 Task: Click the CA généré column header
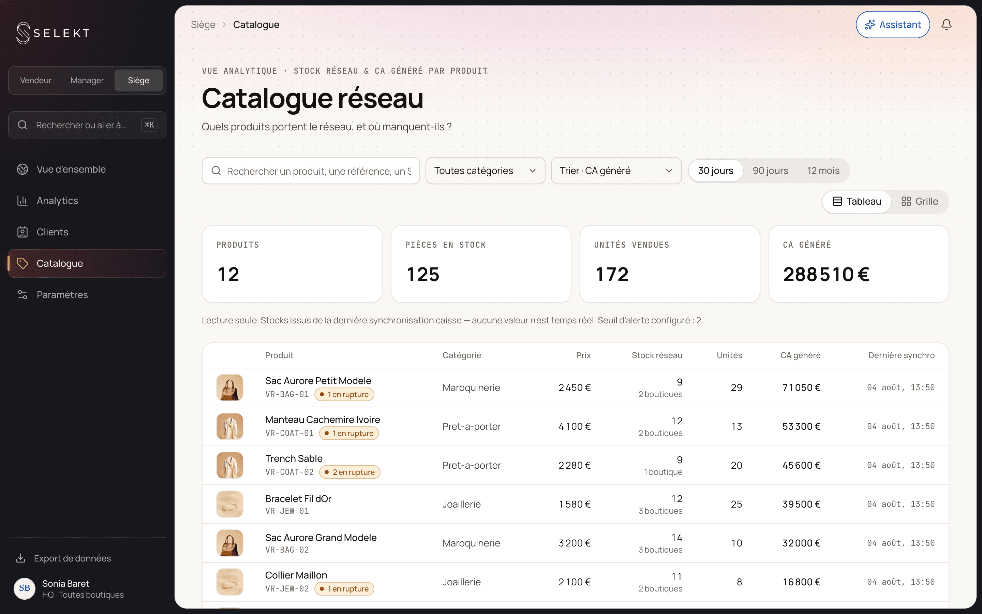(800, 355)
